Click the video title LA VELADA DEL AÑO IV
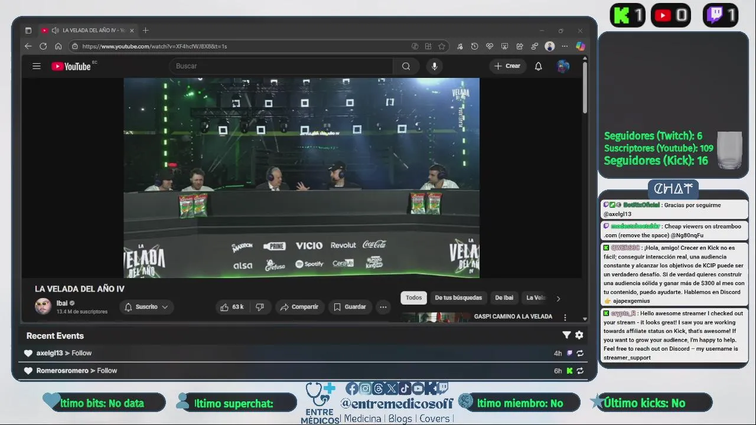Image resolution: width=756 pixels, height=425 pixels. pyautogui.click(x=80, y=289)
